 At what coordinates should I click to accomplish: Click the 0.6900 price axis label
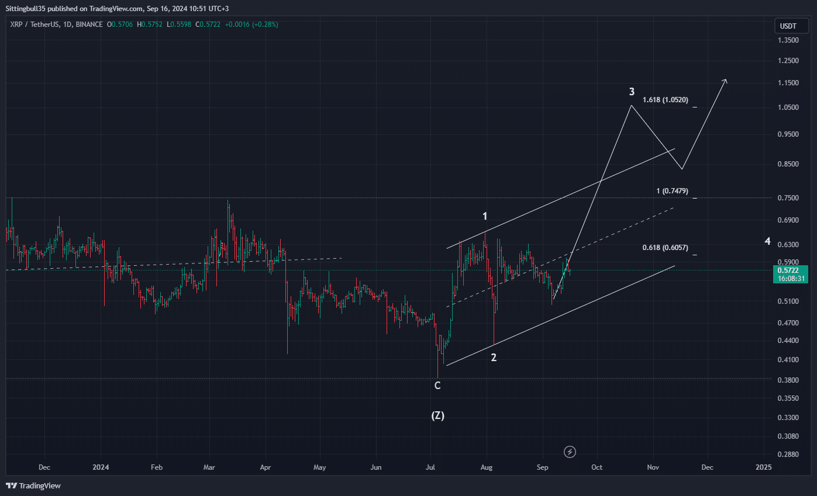pyautogui.click(x=788, y=220)
